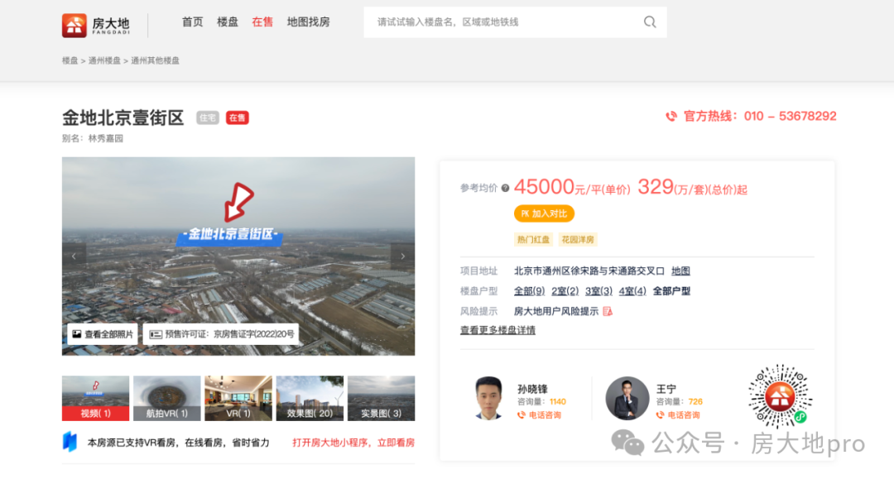Click the 通州楼盘 breadcrumb link
This screenshot has height=479, width=894.
(x=104, y=60)
